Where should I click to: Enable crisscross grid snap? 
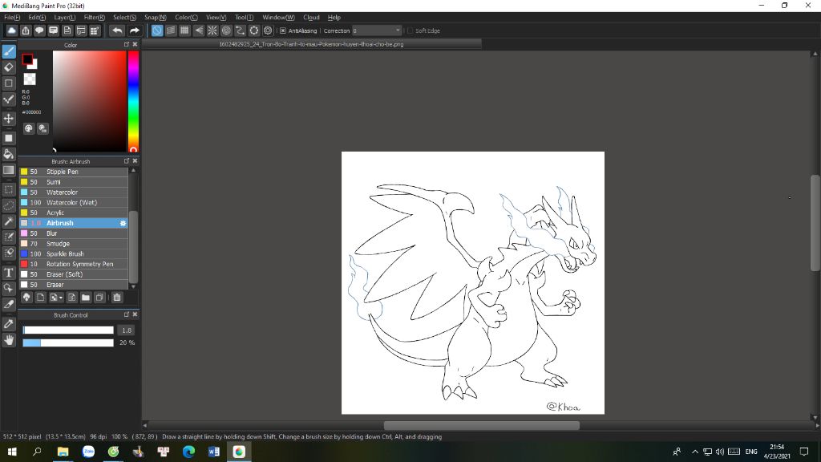[184, 31]
